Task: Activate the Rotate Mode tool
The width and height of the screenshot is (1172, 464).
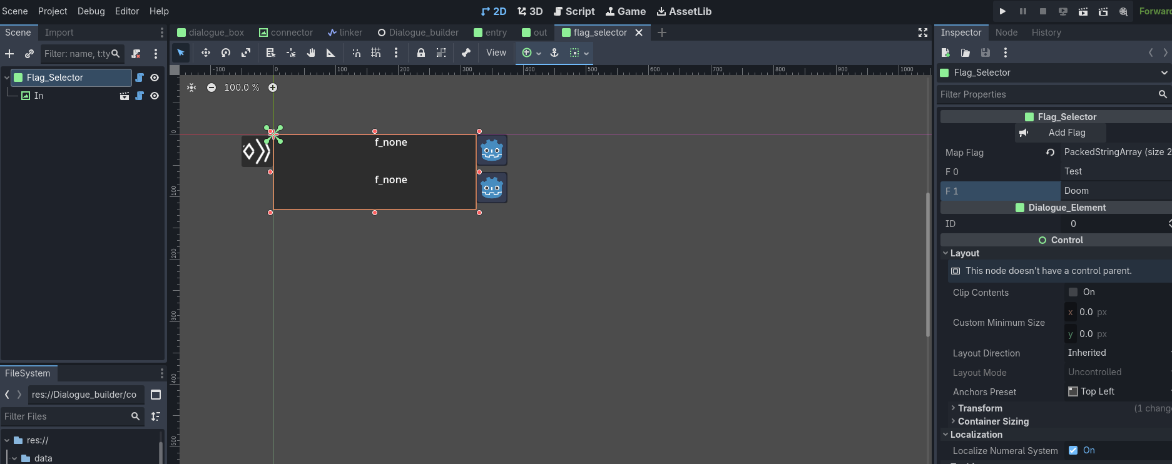Action: (x=226, y=53)
